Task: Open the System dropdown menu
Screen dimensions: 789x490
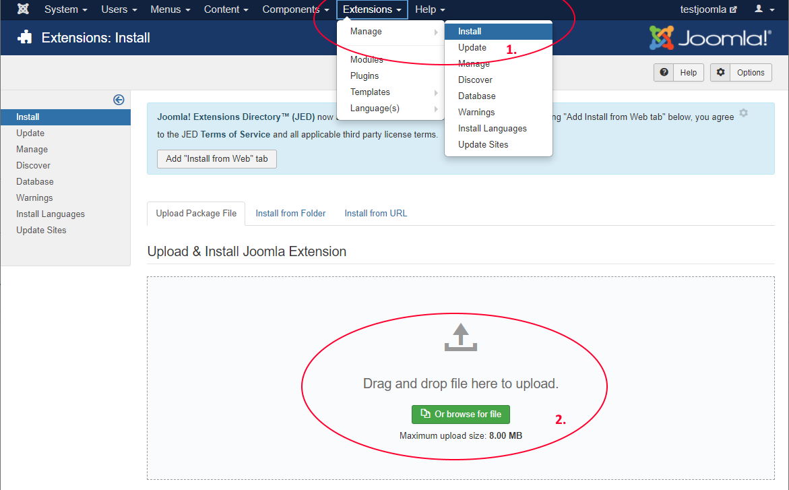Action: 65,9
